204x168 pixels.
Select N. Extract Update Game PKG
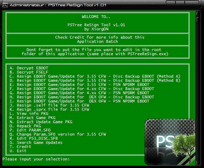pos(41,122)
